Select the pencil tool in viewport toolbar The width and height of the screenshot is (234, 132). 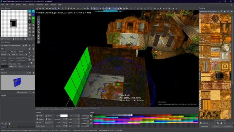coord(38,25)
